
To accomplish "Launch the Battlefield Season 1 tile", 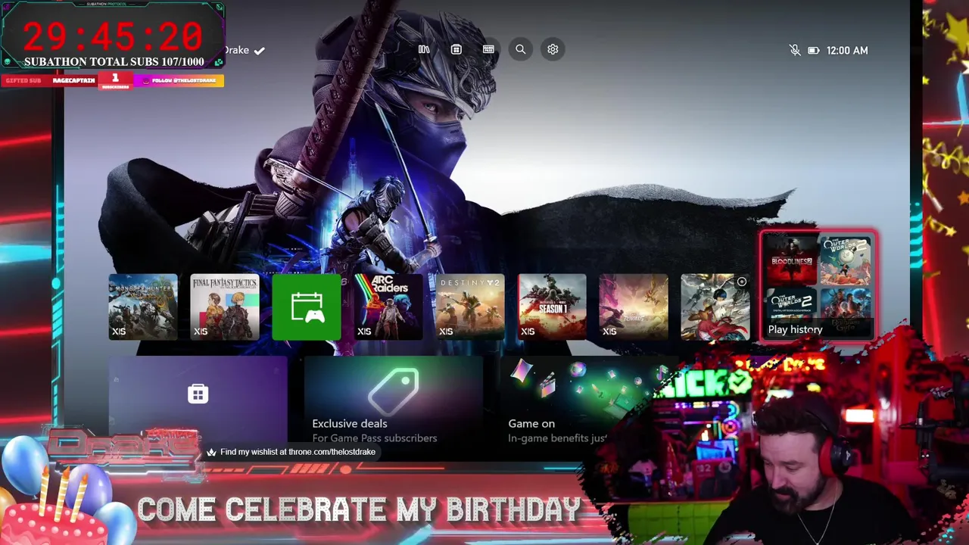I will tap(552, 307).
